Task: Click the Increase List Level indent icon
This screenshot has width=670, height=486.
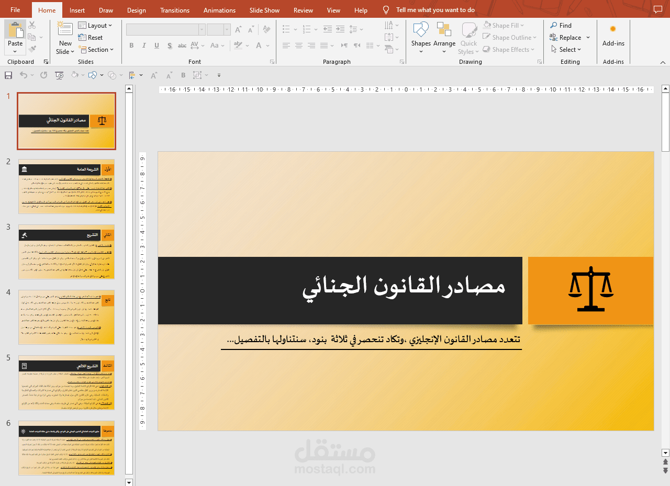Action: [x=340, y=29]
